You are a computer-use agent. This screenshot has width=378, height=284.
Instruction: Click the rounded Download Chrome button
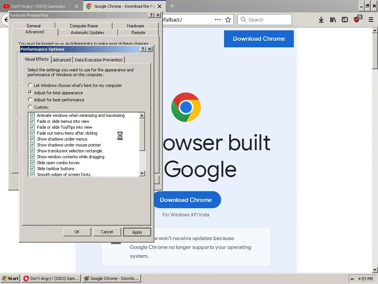click(187, 200)
